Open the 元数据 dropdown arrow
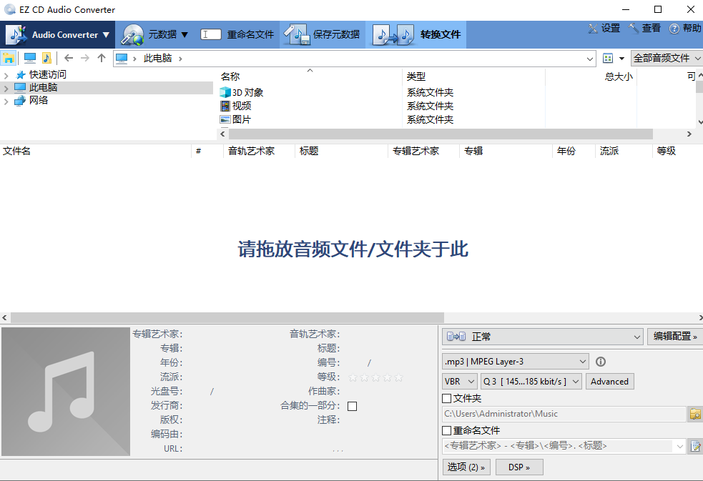 185,35
